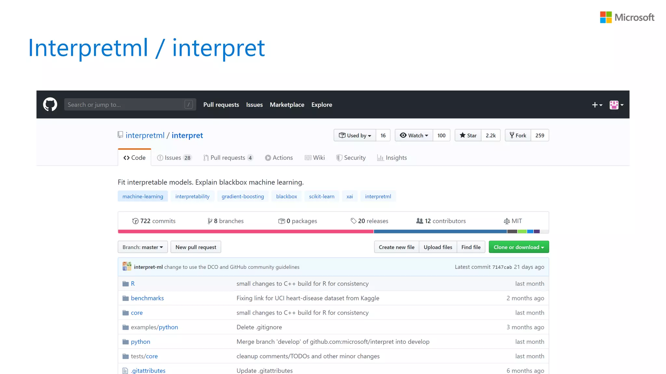Open Issues in the top navigation bar

pos(254,105)
